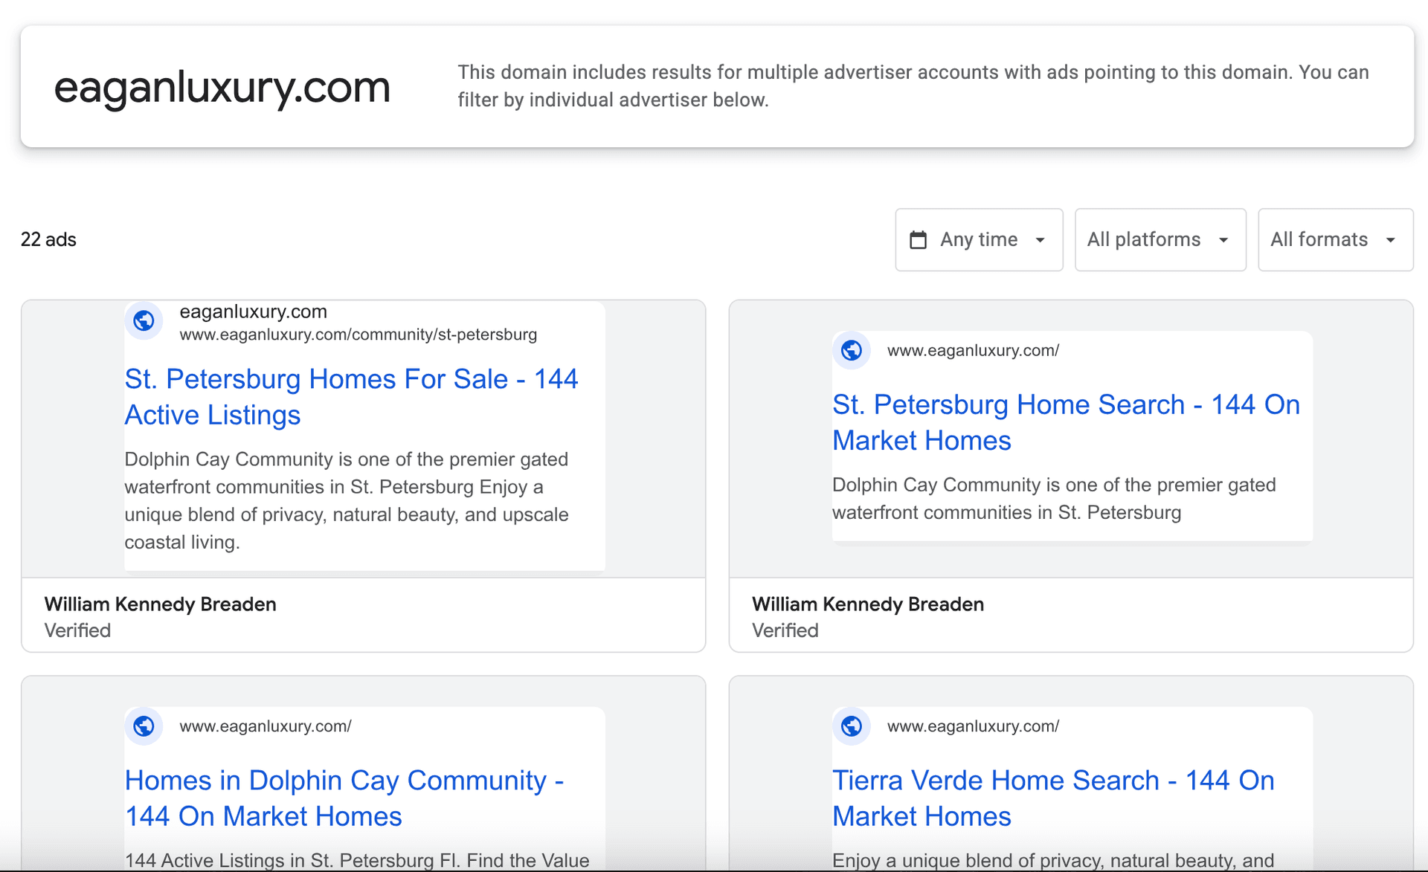Open the Tierra Verde Home Search ad link
This screenshot has width=1428, height=872.
click(1052, 798)
